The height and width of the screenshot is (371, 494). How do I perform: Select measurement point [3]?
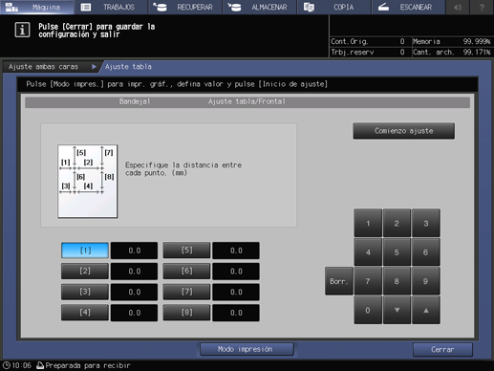pyautogui.click(x=85, y=292)
